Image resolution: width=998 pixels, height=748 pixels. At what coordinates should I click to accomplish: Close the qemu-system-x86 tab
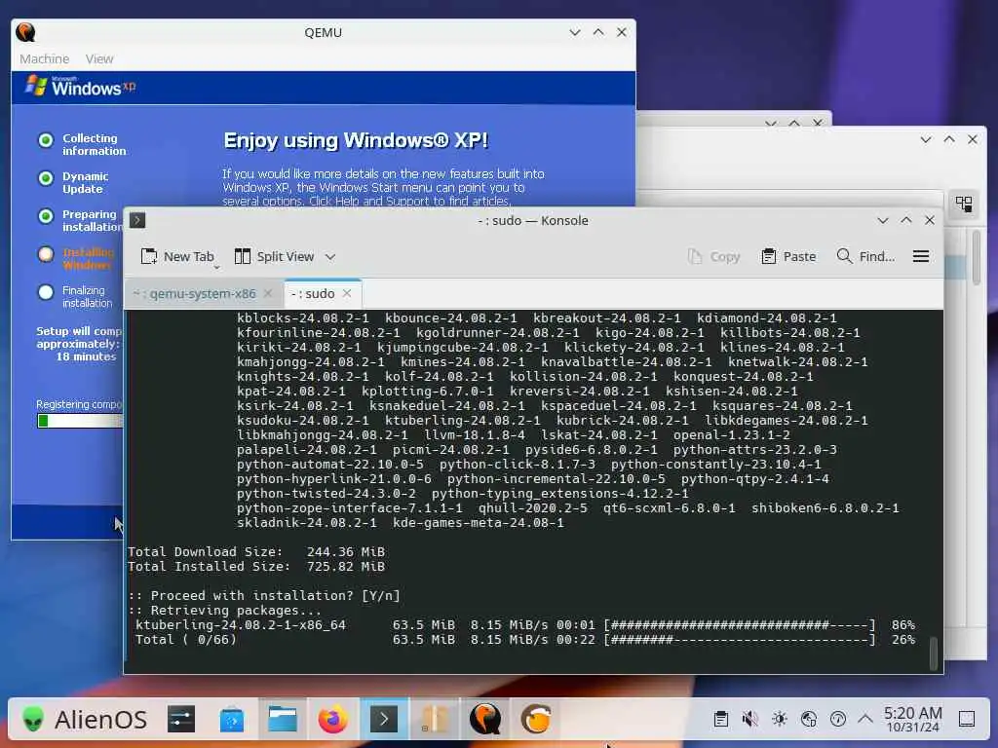pyautogui.click(x=268, y=293)
